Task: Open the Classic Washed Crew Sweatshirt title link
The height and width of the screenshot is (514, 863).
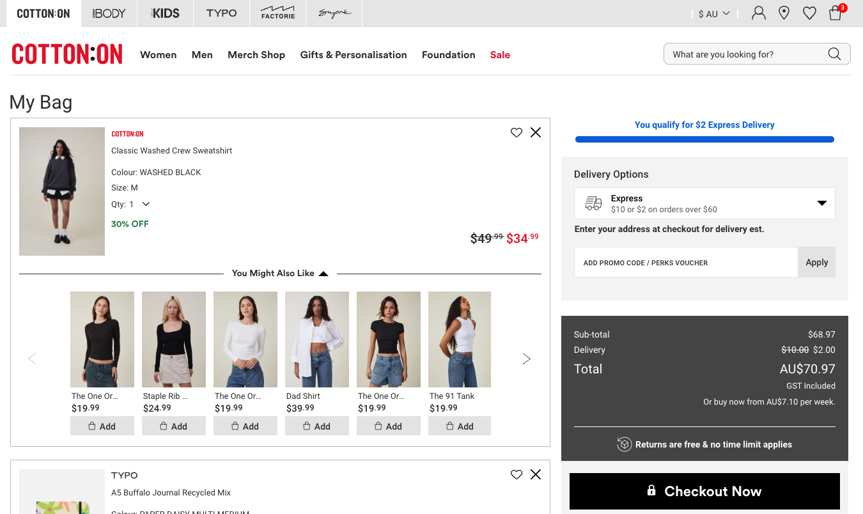Action: 172,151
